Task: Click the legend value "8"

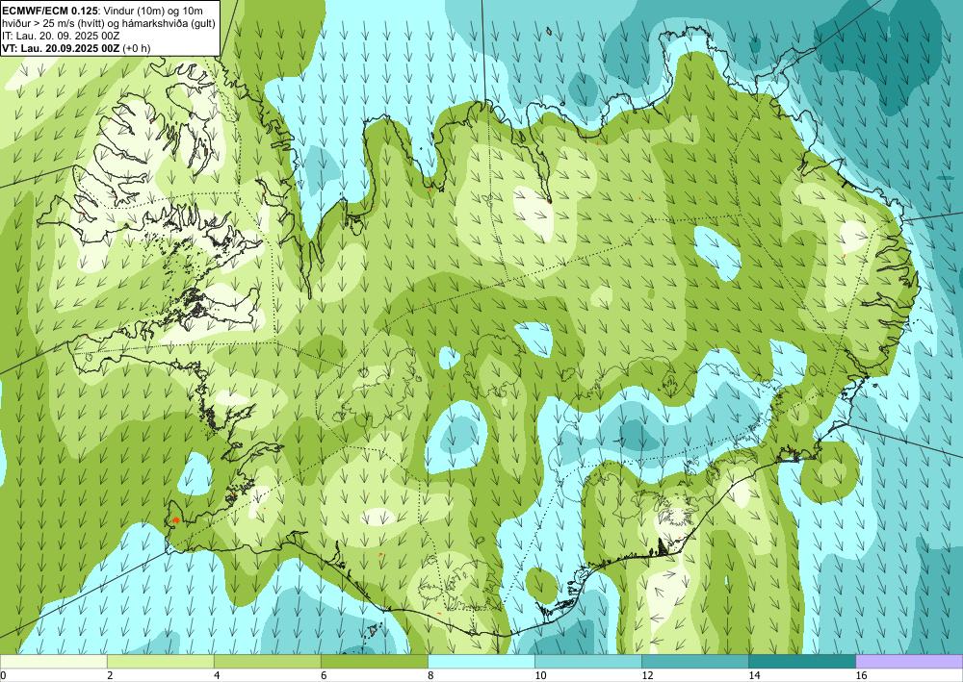Action: (431, 675)
